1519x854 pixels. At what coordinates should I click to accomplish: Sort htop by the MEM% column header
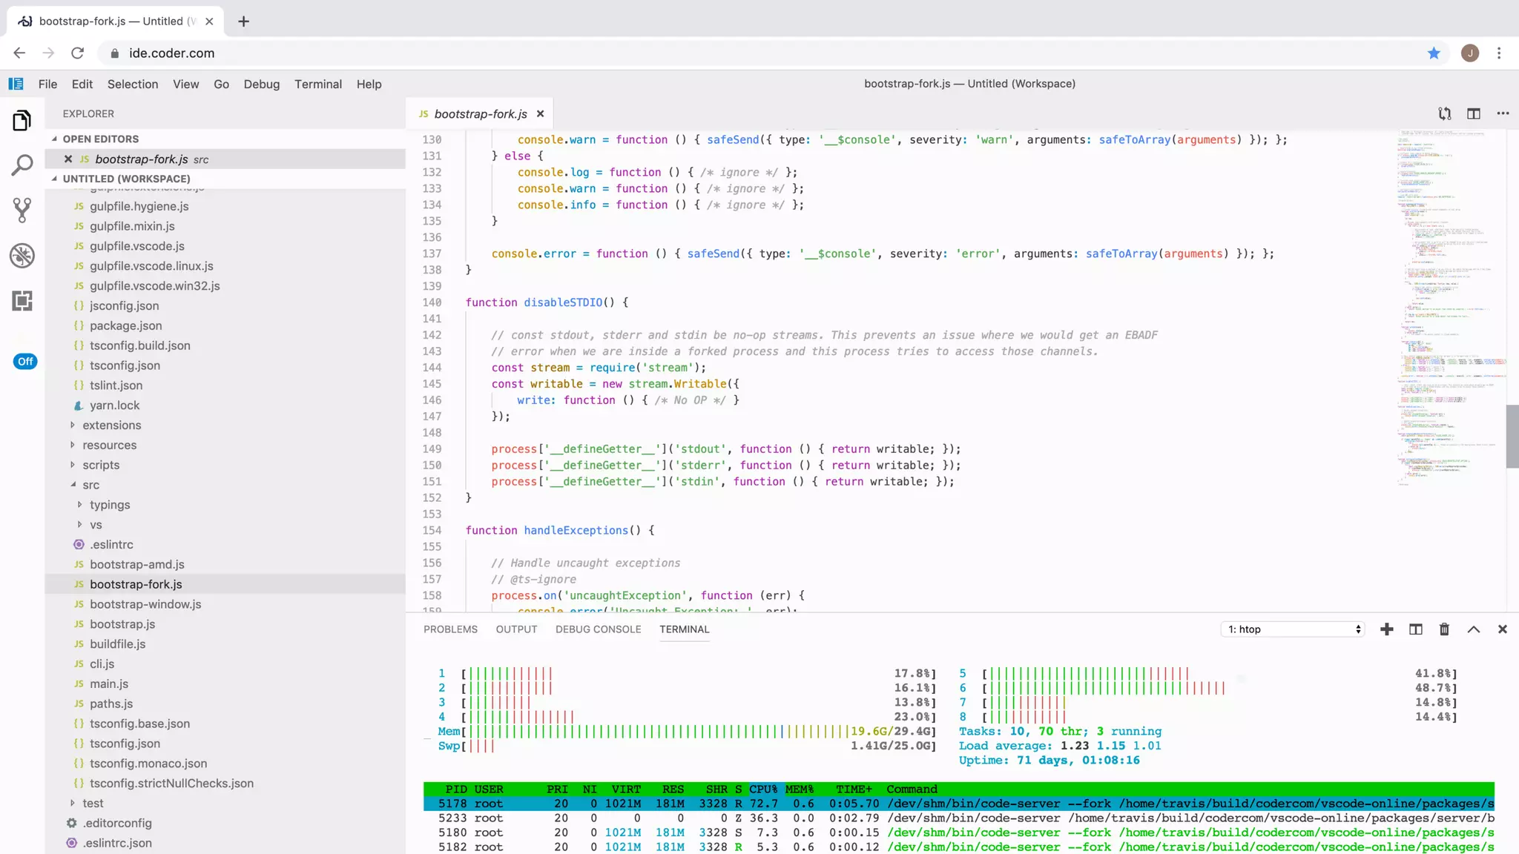800,789
